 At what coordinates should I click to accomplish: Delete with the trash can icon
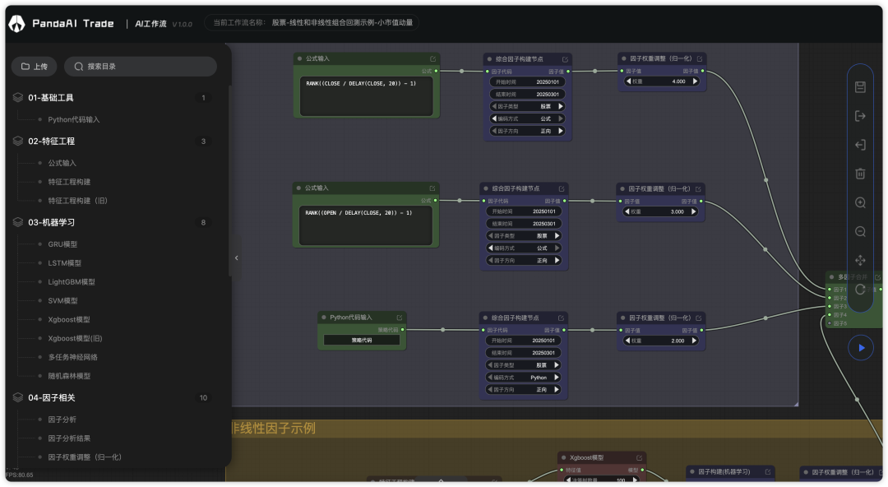pos(860,174)
